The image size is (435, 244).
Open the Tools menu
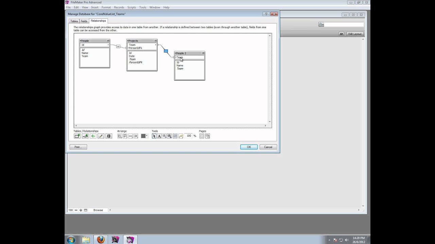[143, 7]
